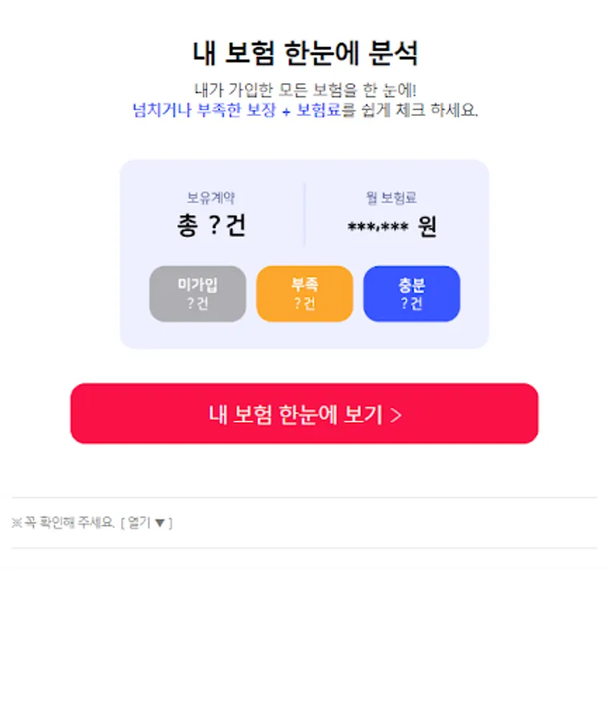Select the orange 부족 badge
The width and height of the screenshot is (609, 720).
304,294
